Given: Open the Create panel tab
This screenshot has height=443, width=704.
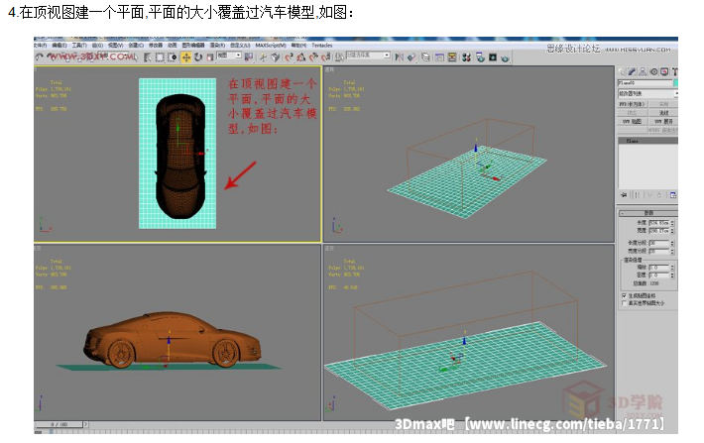Looking at the screenshot, I should pyautogui.click(x=622, y=71).
